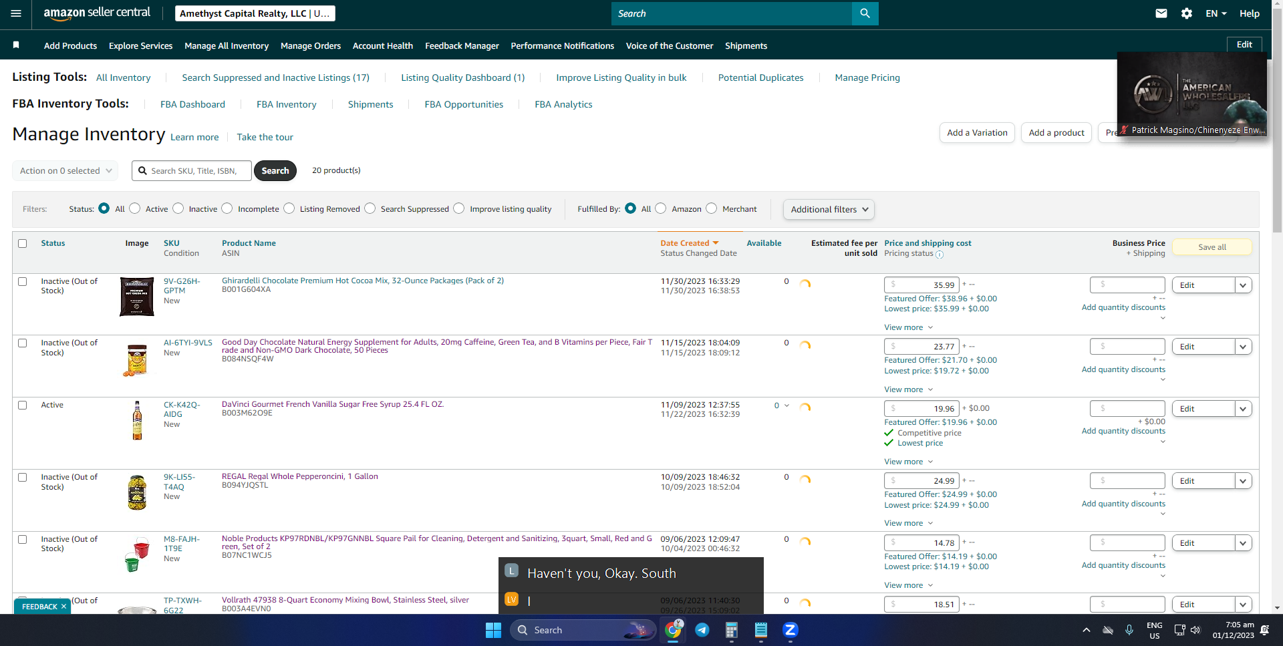Filter by Fulfilled By Merchant radio button
The width and height of the screenshot is (1283, 646).
[712, 208]
